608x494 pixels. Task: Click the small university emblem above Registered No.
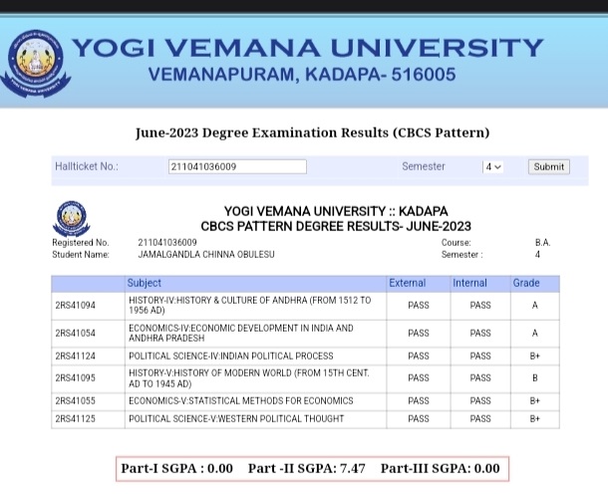[71, 218]
